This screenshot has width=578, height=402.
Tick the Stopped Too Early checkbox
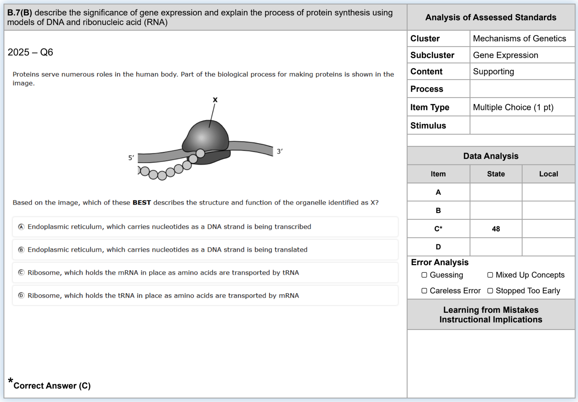coord(490,291)
